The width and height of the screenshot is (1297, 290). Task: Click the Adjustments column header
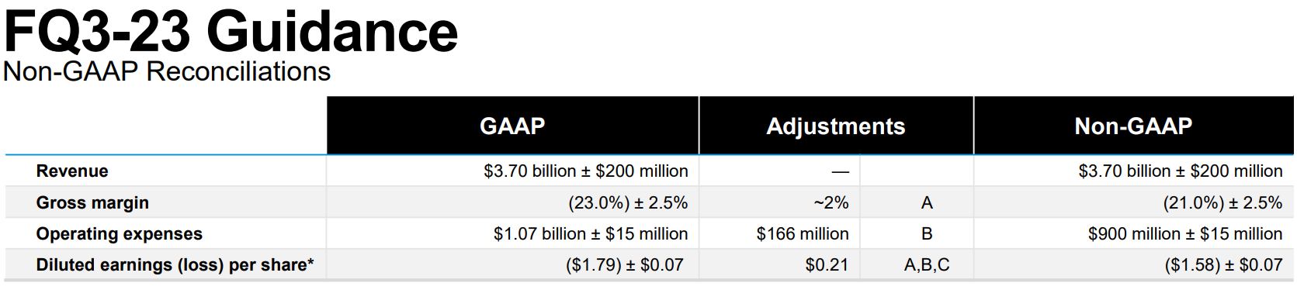(836, 126)
